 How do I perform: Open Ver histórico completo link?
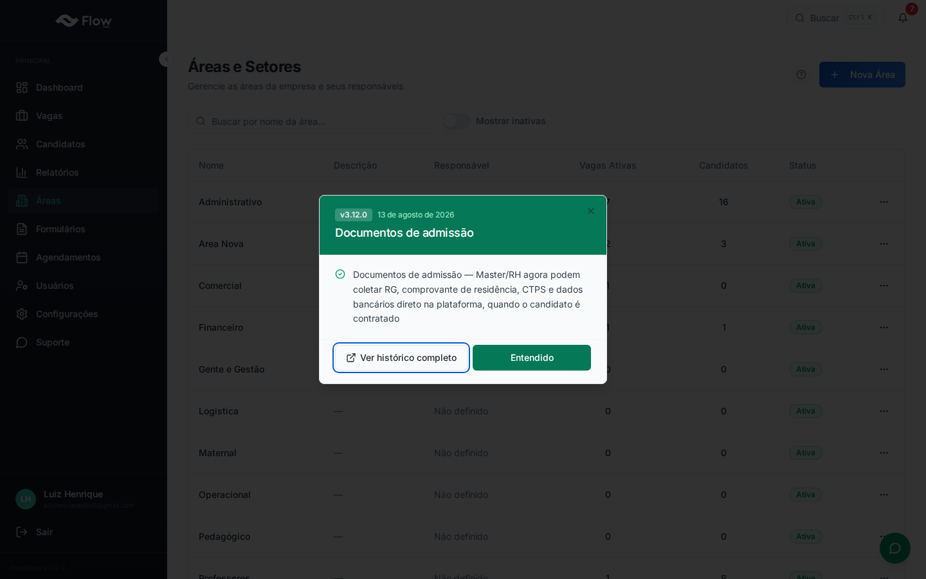click(401, 358)
